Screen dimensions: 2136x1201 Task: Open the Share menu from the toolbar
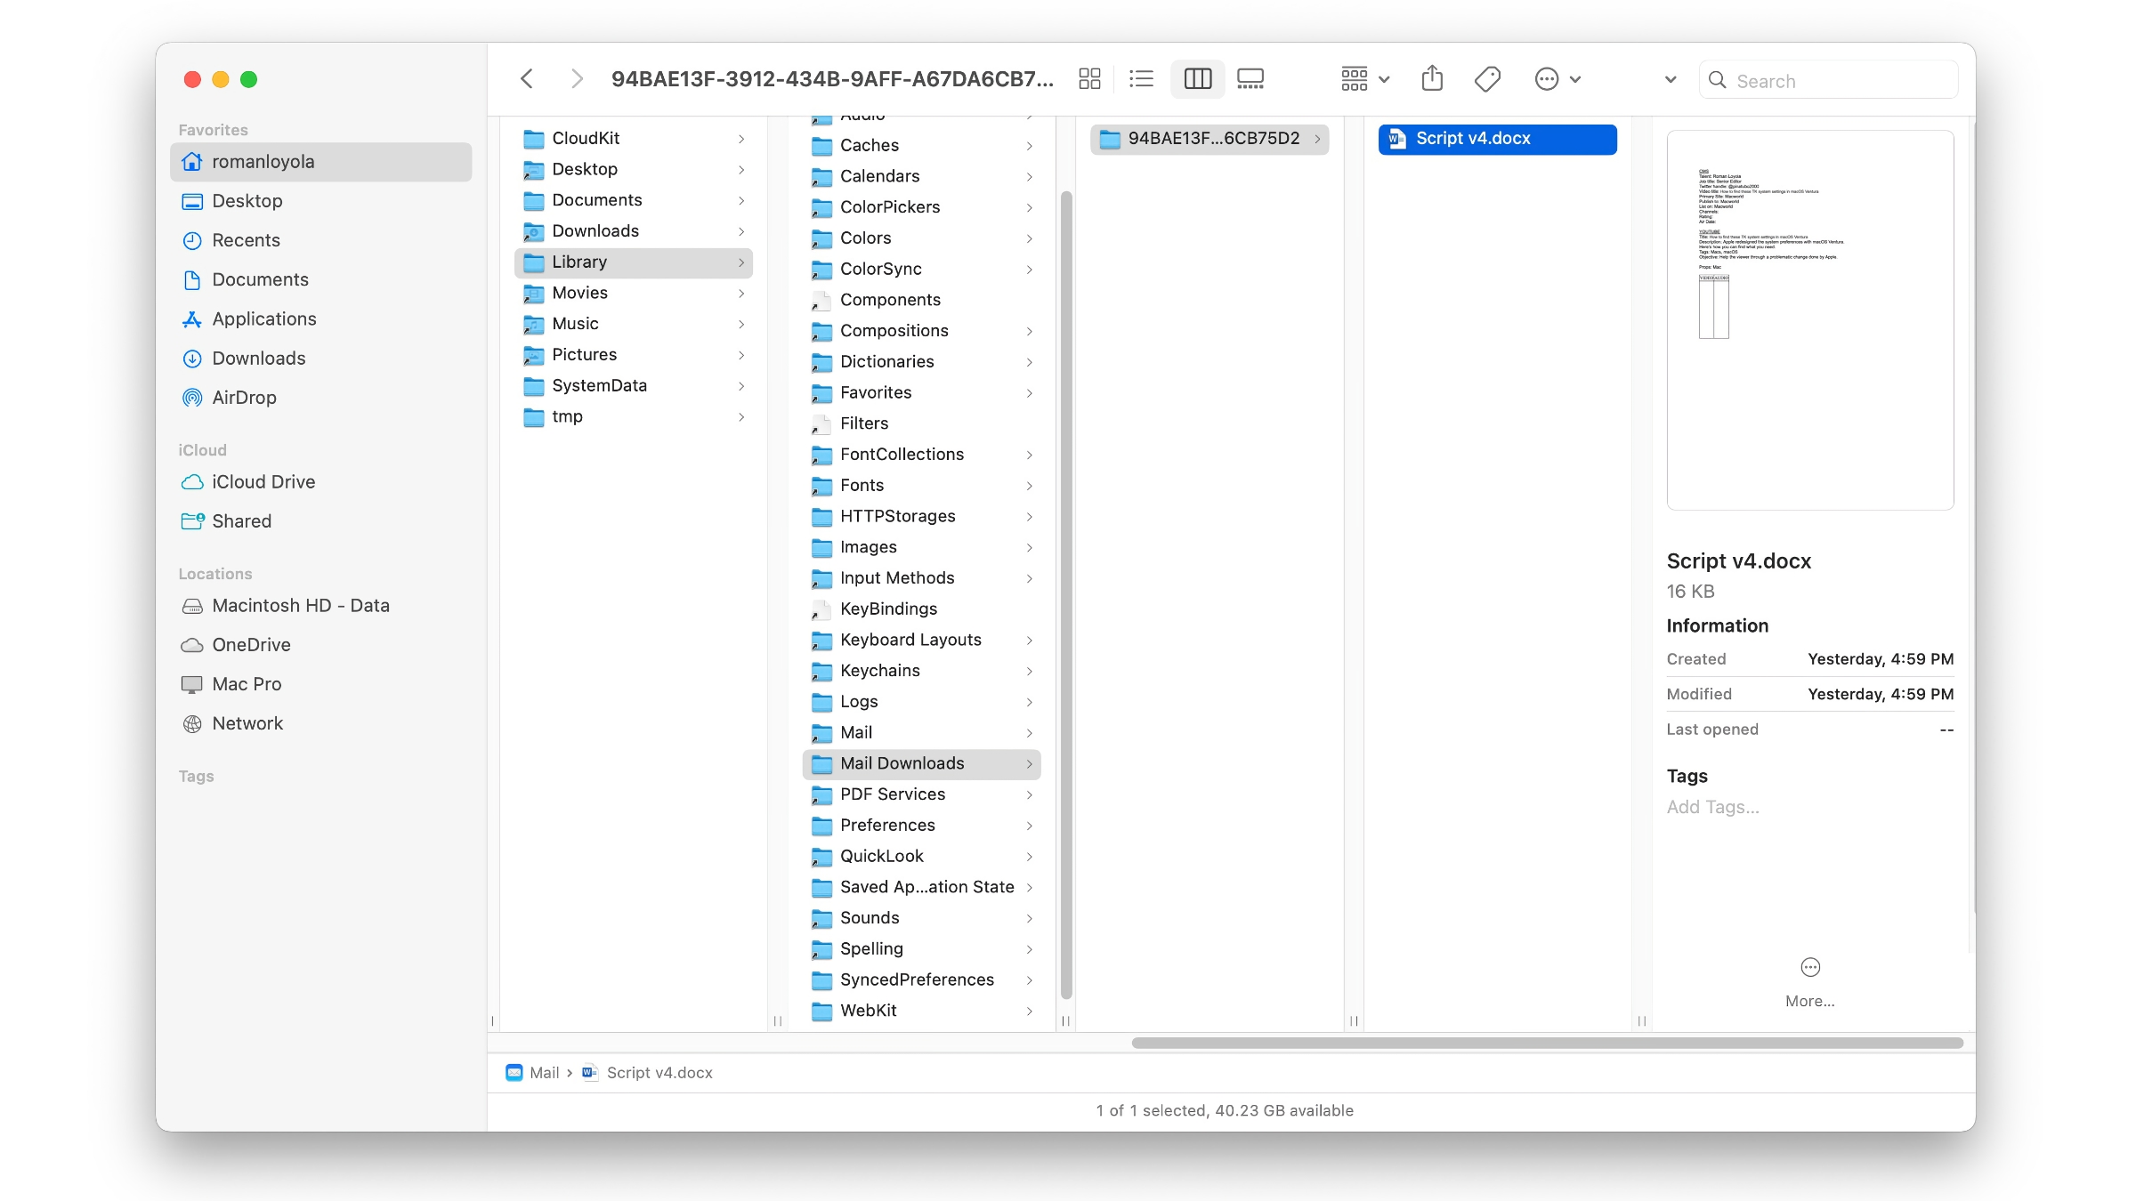[x=1432, y=79]
